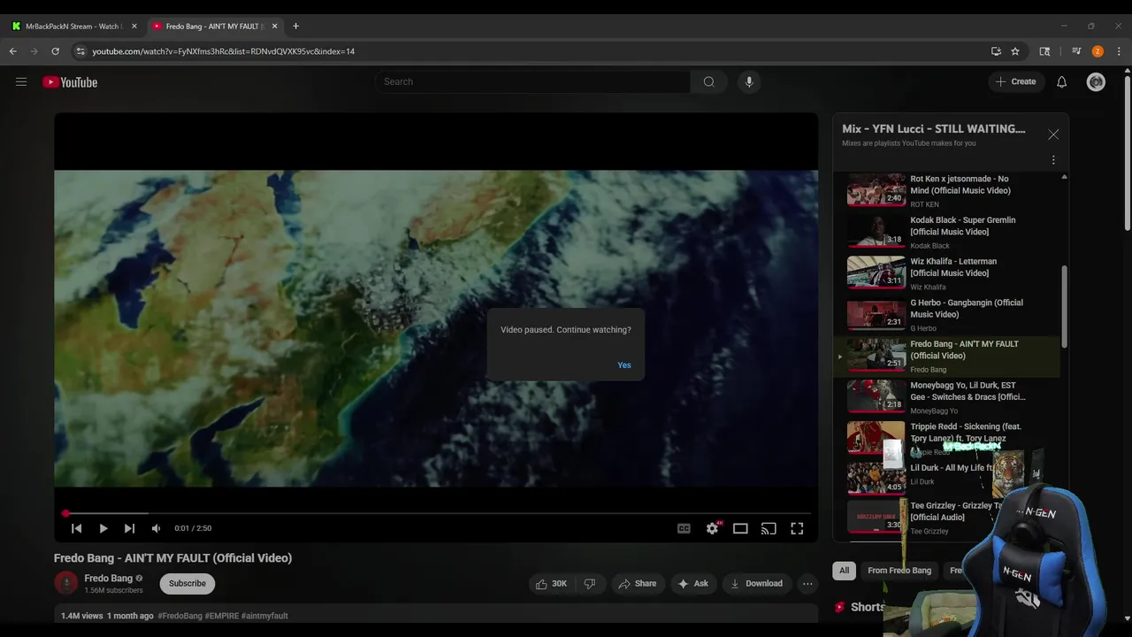This screenshot has height=637, width=1132.
Task: Bookmark this page with the star
Action: [x=1015, y=51]
